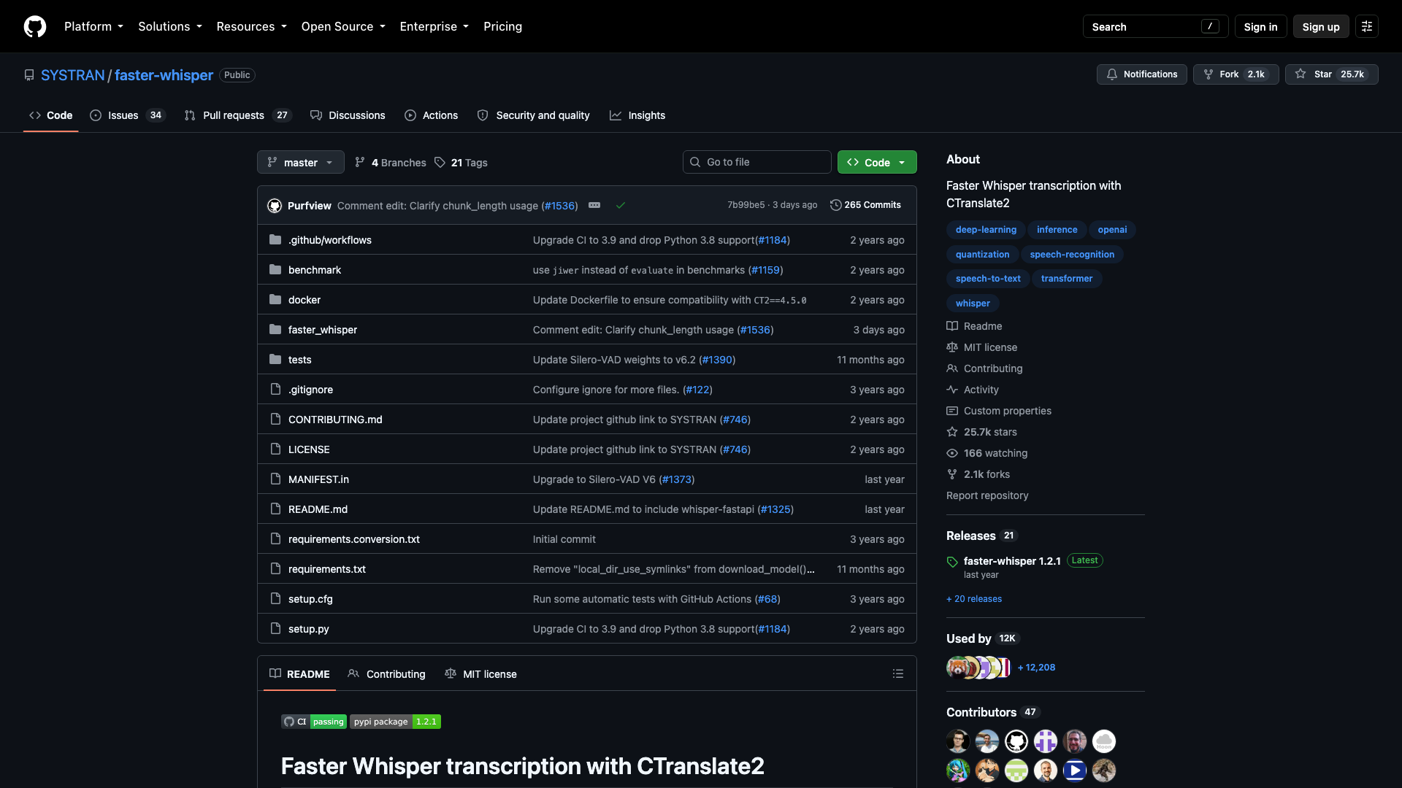Click the pypi package 1.2.1 badge
Screen dimensions: 1402x788
395,722
